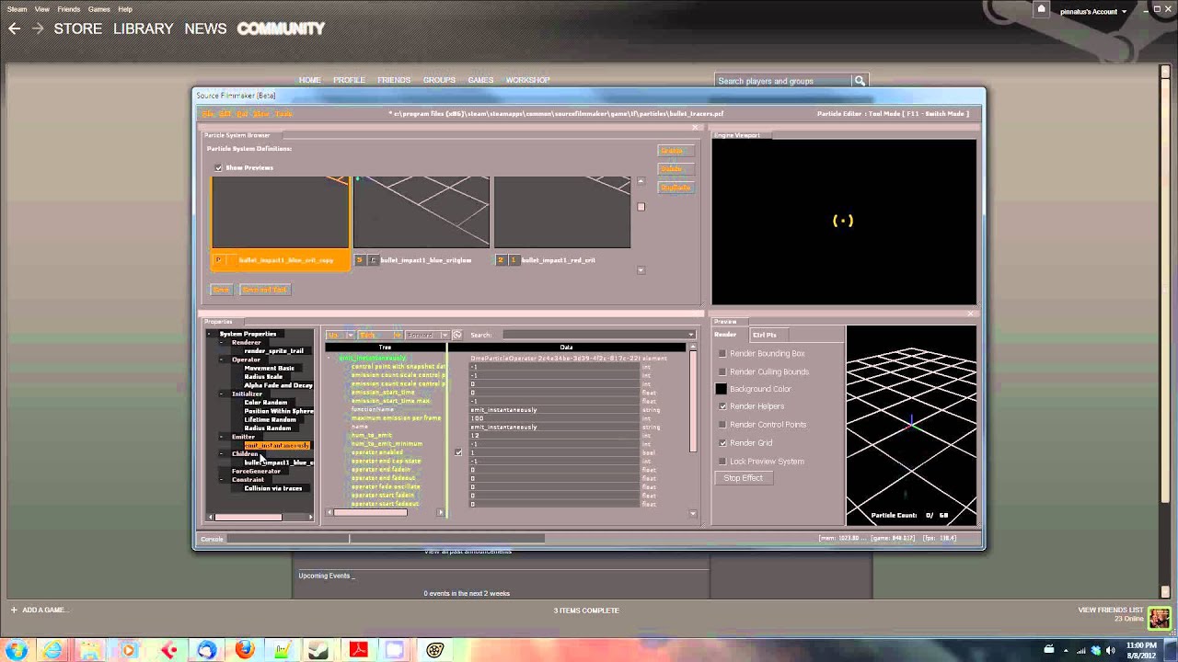Collapse the Renderer tree node
The image size is (1178, 662).
click(222, 342)
